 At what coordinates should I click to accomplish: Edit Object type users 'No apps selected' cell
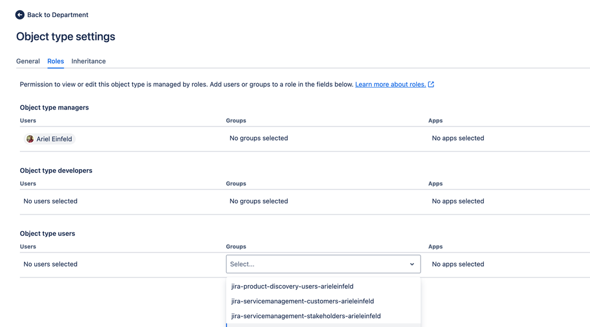coord(458,264)
